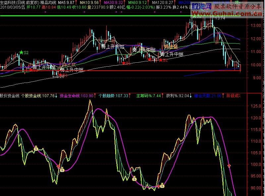Click the stock title 生益科技(日线.前复权)
This screenshot has width=265, height=196.
coord(20,3)
